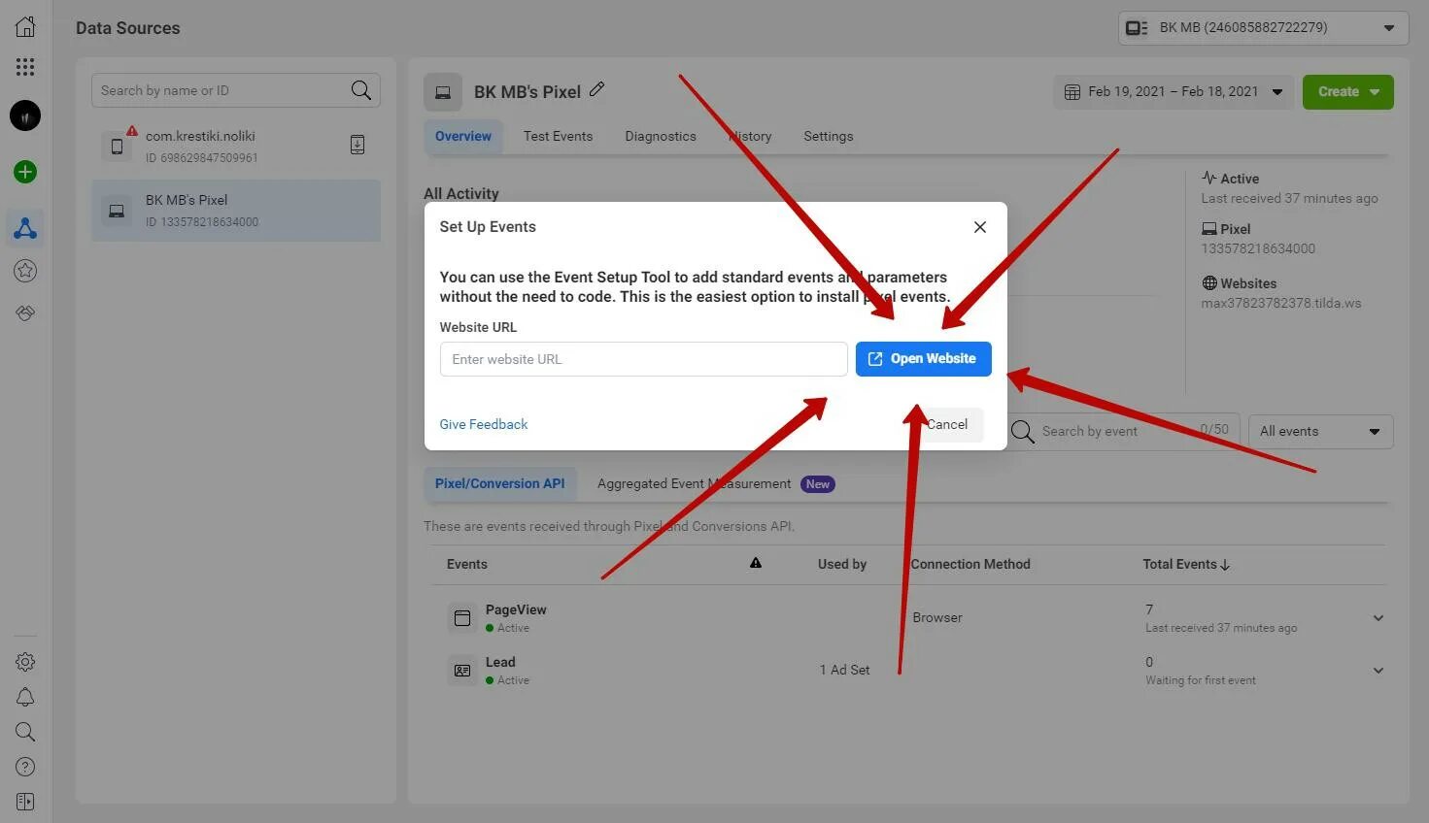Sort by Total Events column
1429x823 pixels.
(x=1186, y=564)
